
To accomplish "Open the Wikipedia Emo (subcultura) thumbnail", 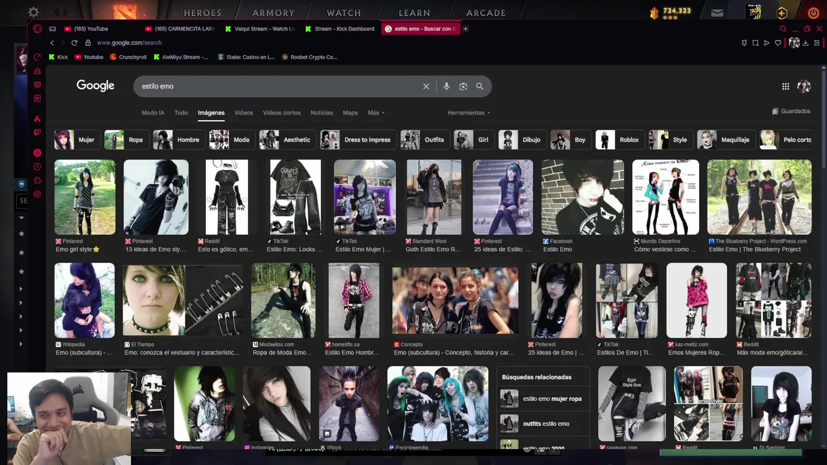I will pyautogui.click(x=85, y=300).
